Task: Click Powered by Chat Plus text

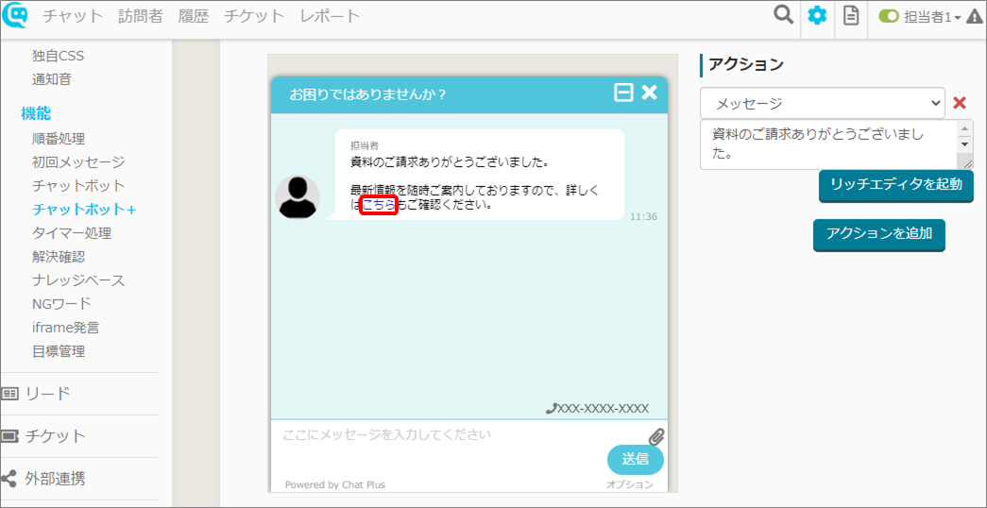Action: (335, 484)
